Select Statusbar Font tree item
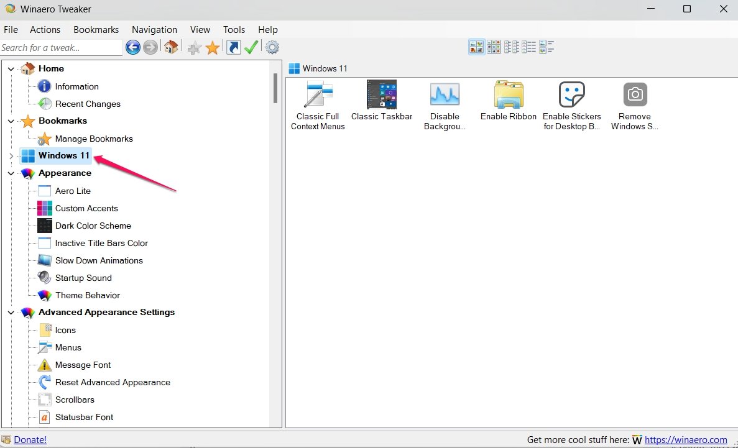Viewport: 738px width, 448px height. pos(84,417)
